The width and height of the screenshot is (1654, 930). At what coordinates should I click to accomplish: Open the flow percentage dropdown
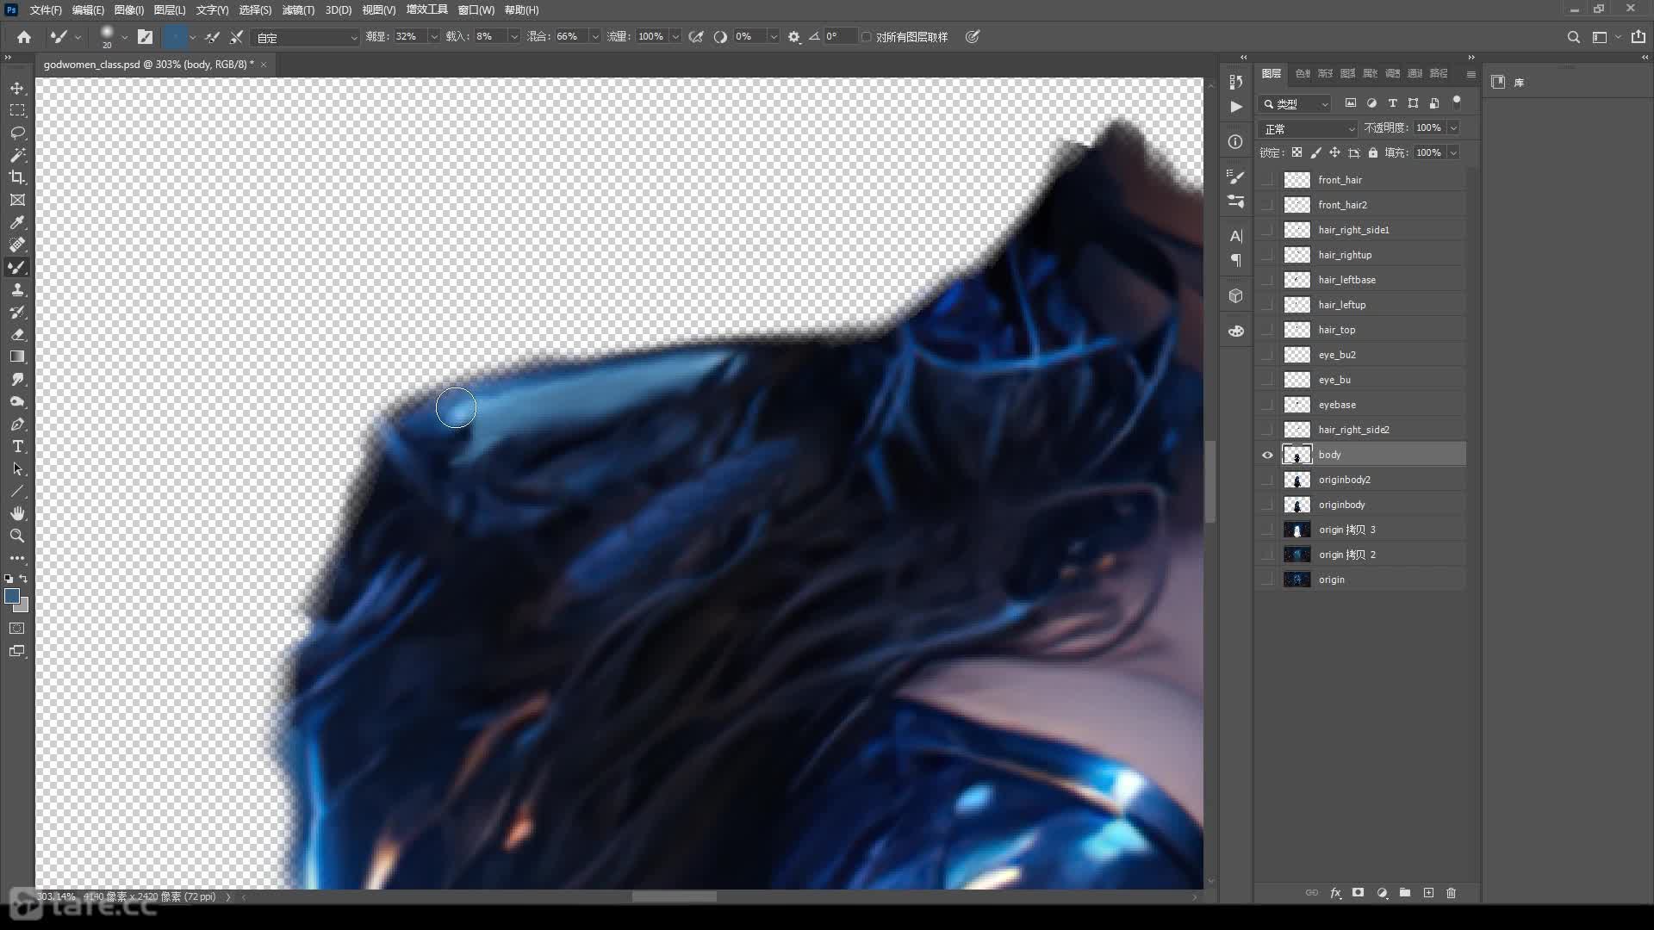pyautogui.click(x=675, y=37)
